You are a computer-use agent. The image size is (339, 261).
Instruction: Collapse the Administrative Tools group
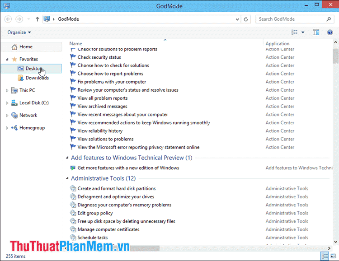67,178
